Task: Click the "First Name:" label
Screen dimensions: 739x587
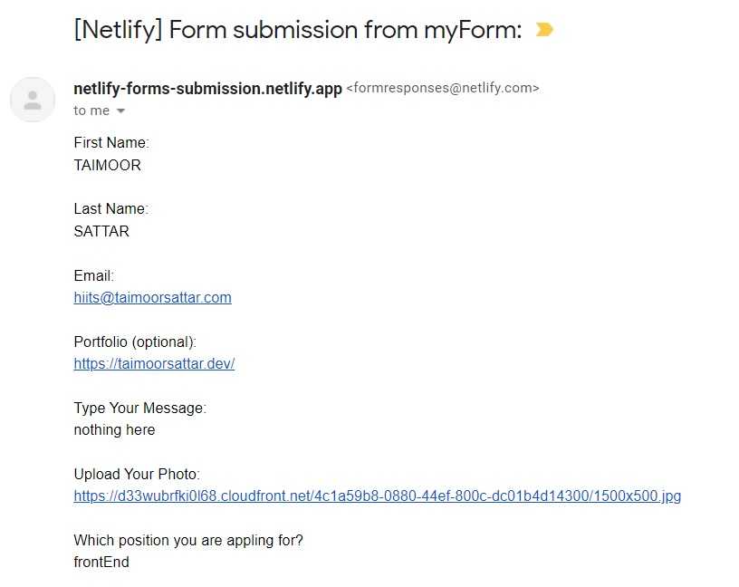Action: coord(110,142)
